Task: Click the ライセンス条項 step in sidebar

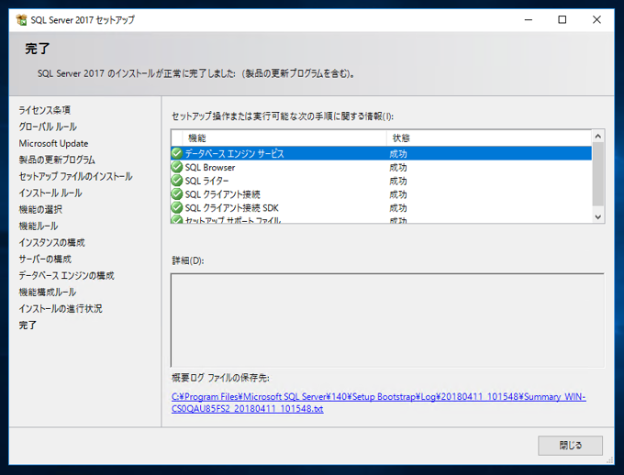Action: point(45,110)
